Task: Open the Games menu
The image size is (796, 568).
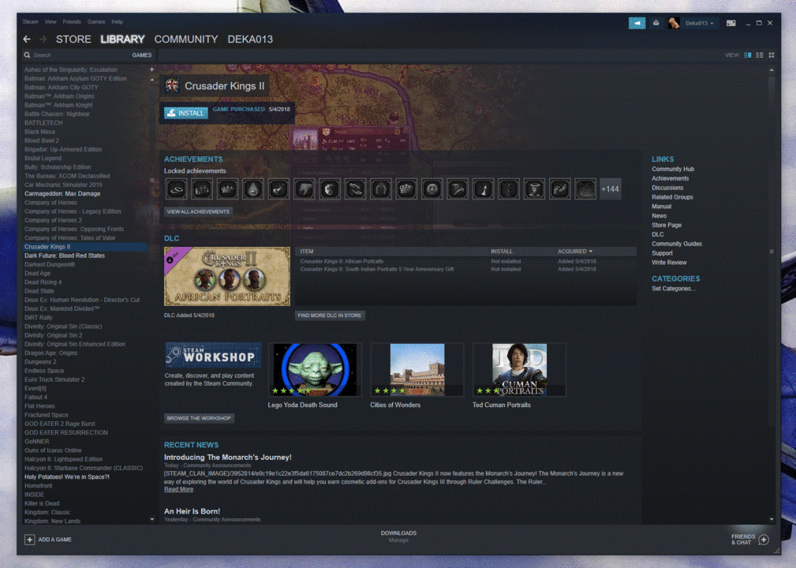Action: pyautogui.click(x=96, y=22)
